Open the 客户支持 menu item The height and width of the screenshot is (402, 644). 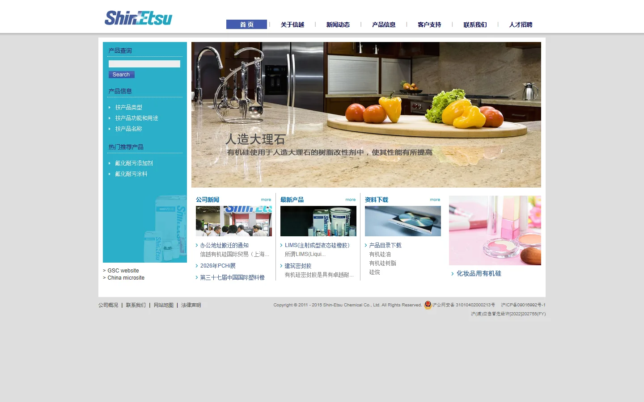[x=429, y=25]
